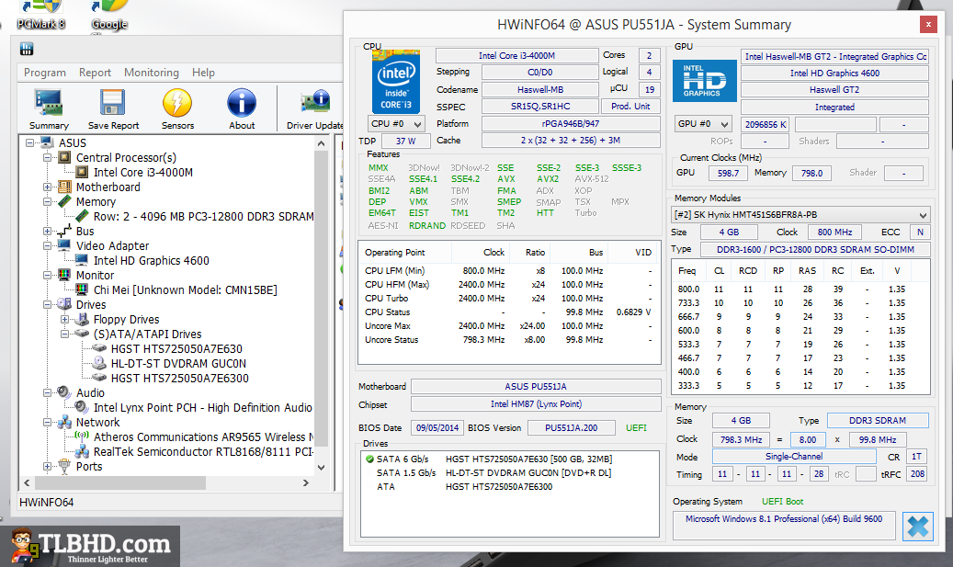Select Chi Mei monitor tree item
This screenshot has width=953, height=567.
[185, 289]
